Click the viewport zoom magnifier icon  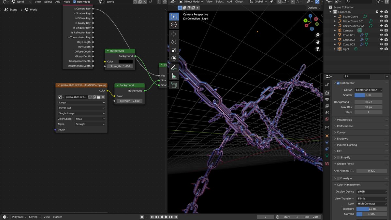317,35
